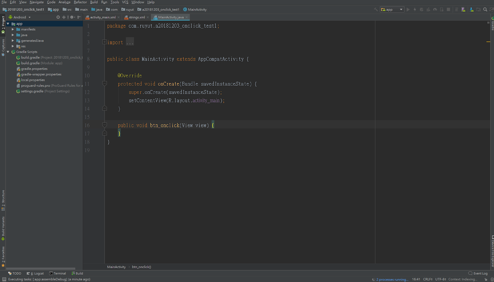Open the TODO tool window

[15, 273]
